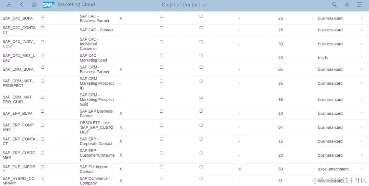Tick the first checkbox in SAP_ERP_CUSTOMER row
This screenshot has width=369, height=186.
click(42, 153)
